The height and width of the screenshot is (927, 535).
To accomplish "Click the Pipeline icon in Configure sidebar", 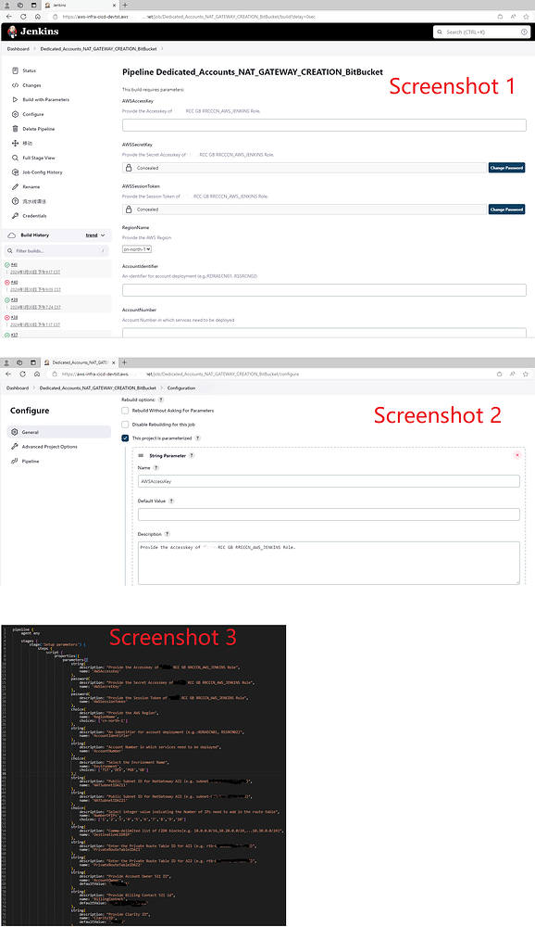I will coord(15,461).
